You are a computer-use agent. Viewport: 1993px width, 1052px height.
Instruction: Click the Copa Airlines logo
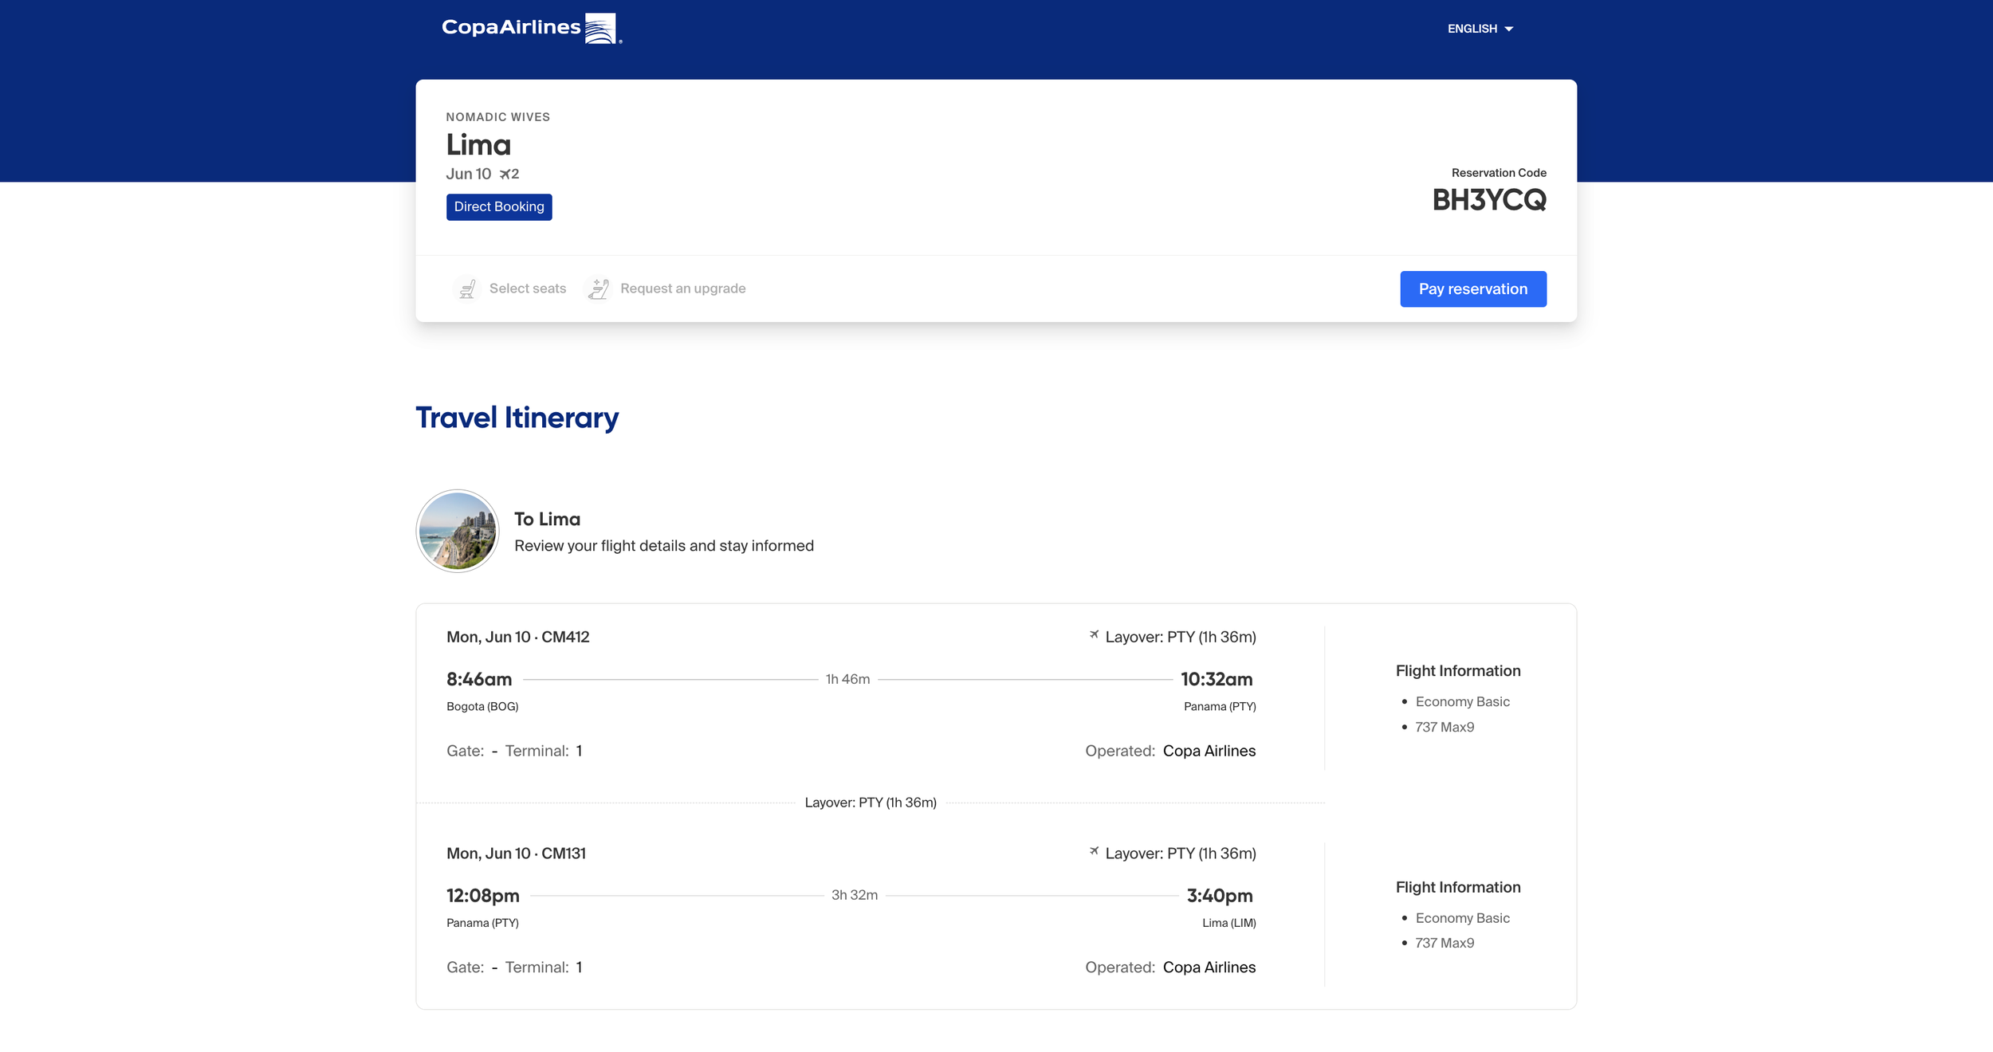click(531, 28)
